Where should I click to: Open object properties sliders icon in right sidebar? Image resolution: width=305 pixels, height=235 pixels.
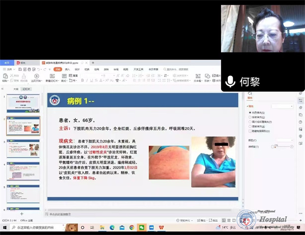300,100
